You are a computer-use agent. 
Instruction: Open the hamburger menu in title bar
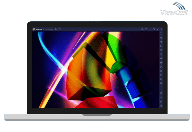(146, 29)
